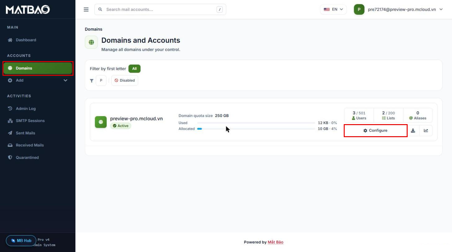Click the 12 KB · 0% used value
The image size is (452, 252).
click(327, 123)
